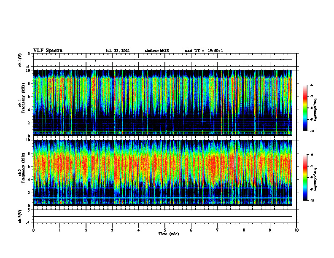Click time axis tick label "0"
This screenshot has width=334, height=258.
33,230
